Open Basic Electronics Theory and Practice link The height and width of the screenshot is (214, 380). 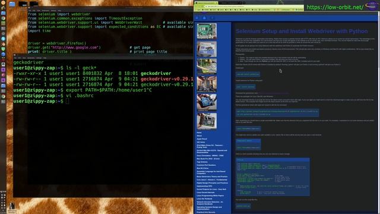pyautogui.click(x=212, y=177)
